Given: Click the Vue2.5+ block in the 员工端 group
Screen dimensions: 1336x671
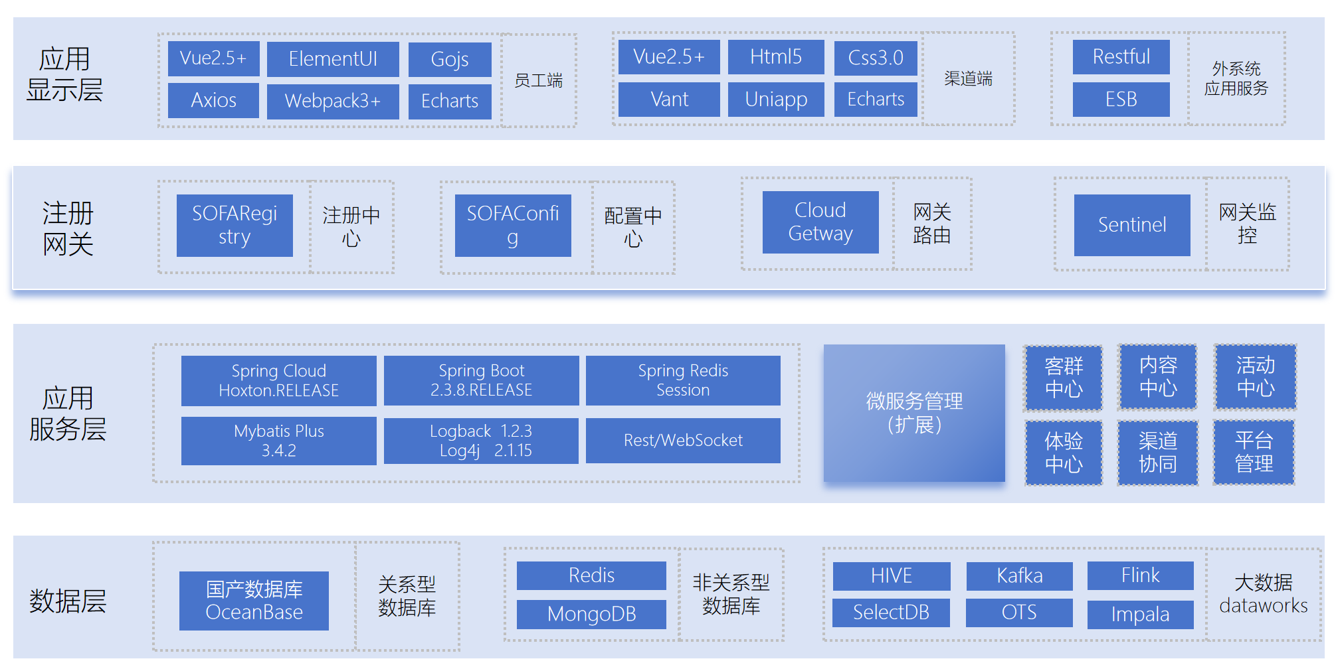Looking at the screenshot, I should pyautogui.click(x=213, y=59).
